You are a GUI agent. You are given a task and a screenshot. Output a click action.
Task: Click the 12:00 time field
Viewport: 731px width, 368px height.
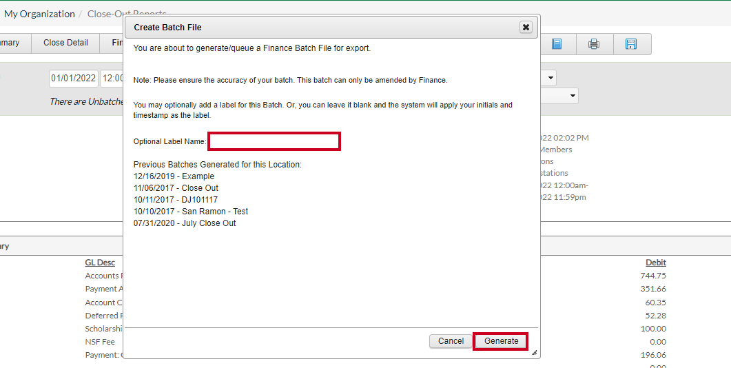112,78
